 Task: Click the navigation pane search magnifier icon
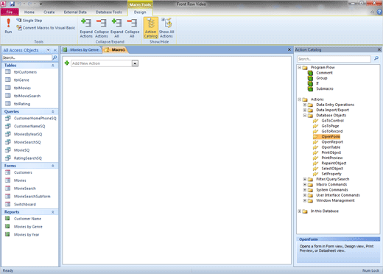[x=55, y=57]
